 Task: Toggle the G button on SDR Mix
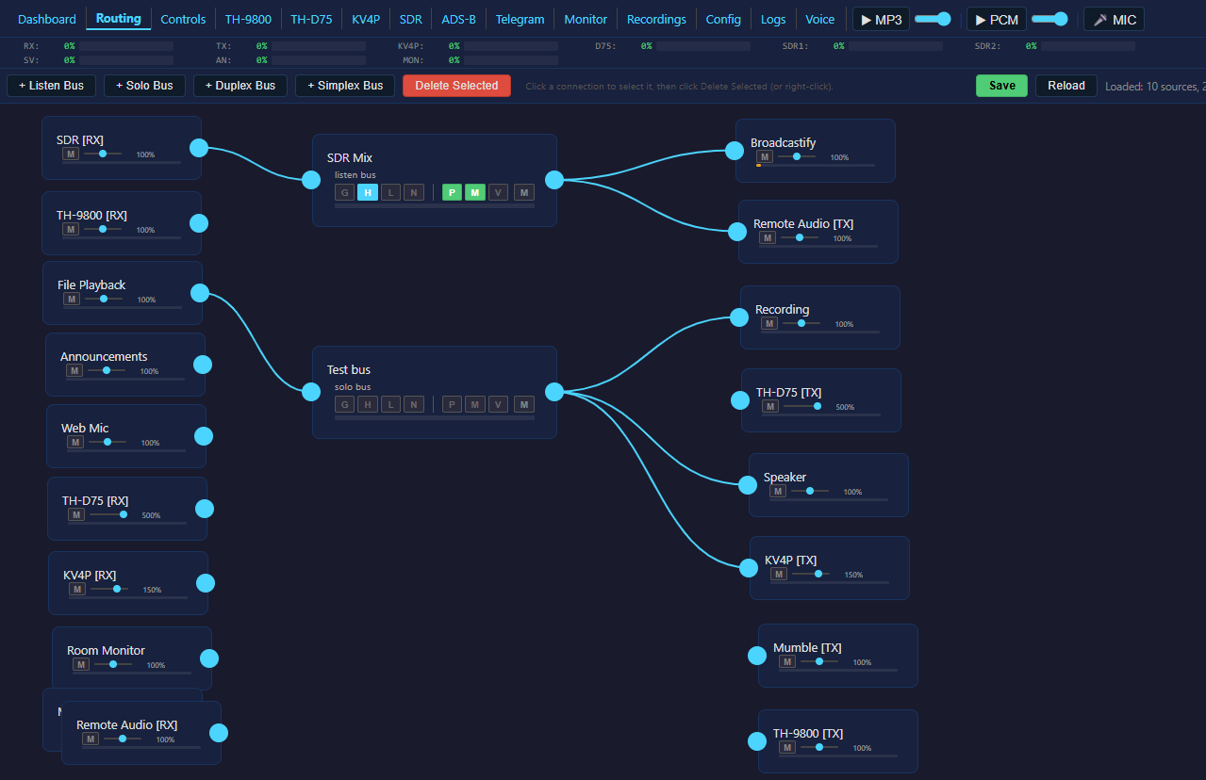point(345,192)
